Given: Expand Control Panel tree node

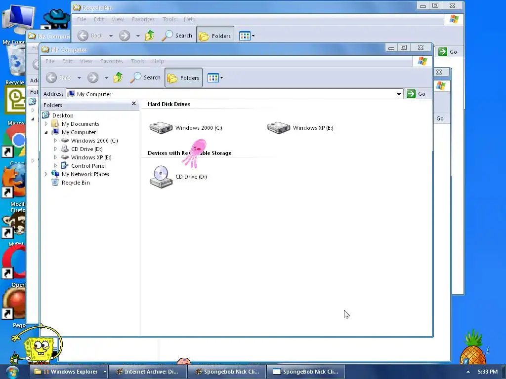Looking at the screenshot, I should [55, 166].
